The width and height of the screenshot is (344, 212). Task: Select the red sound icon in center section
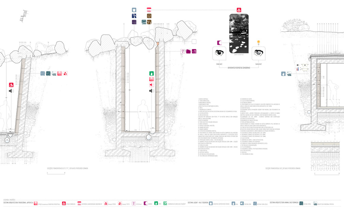151,85
